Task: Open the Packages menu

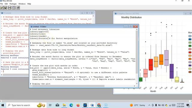Action: click(x=13, y=4)
